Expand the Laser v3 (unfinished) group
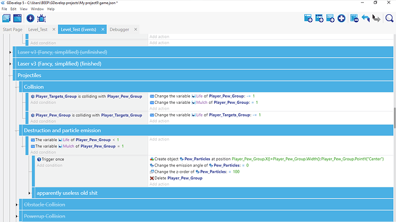The width and height of the screenshot is (396, 222). 10,52
